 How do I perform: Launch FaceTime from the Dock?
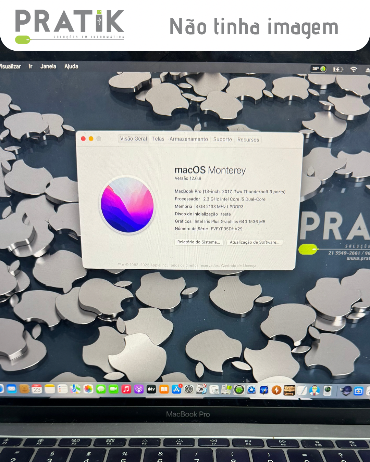114,389
